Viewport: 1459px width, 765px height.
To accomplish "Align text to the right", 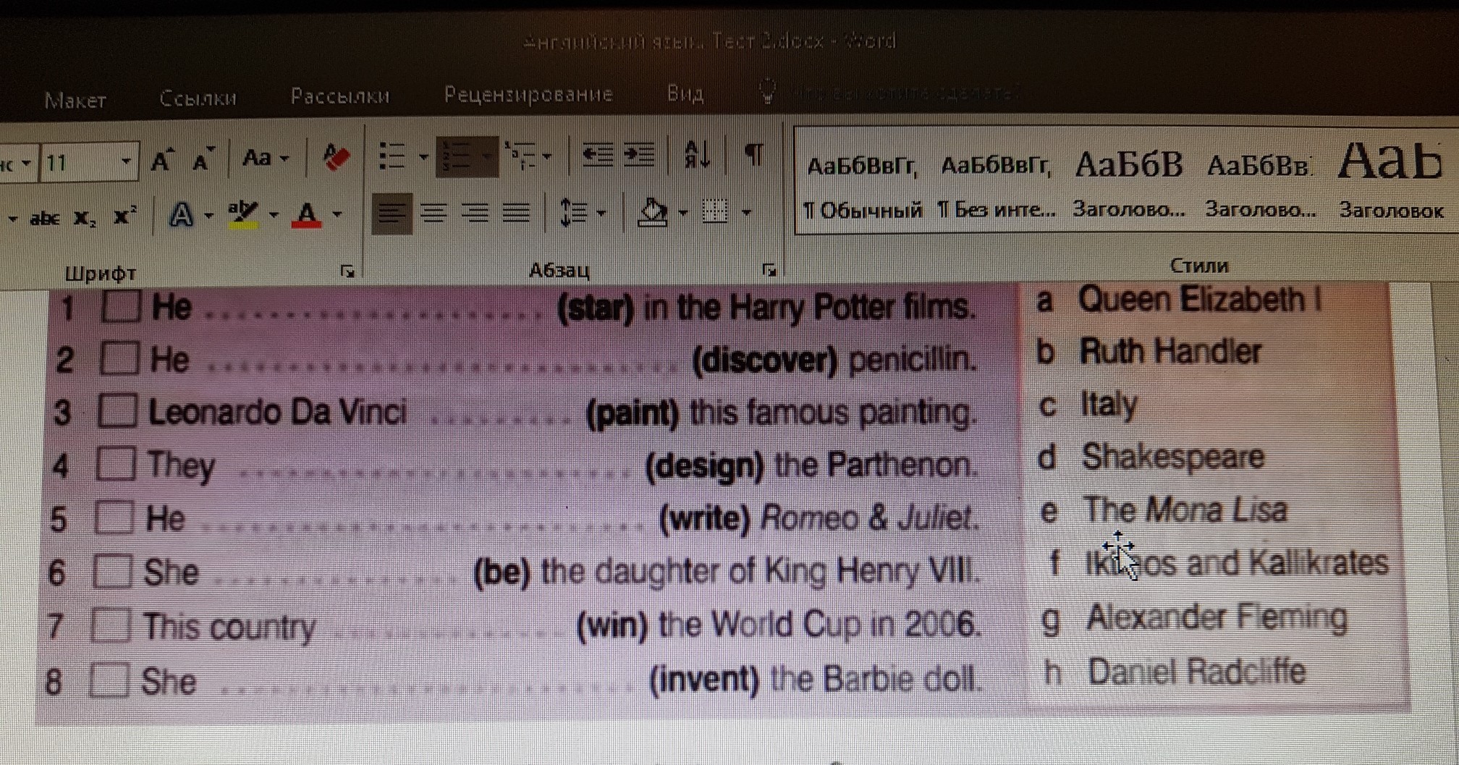I will pyautogui.click(x=475, y=214).
